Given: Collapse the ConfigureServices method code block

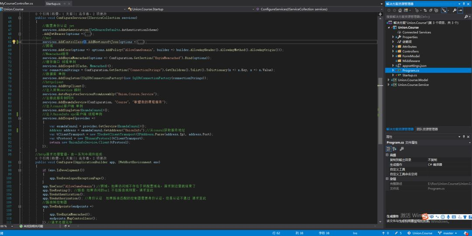Looking at the screenshot, I should pyautogui.click(x=20, y=18).
